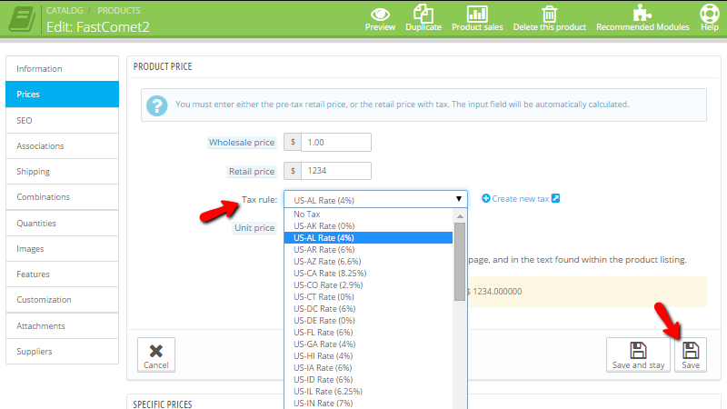Click the Delete this product trash icon

point(549,13)
